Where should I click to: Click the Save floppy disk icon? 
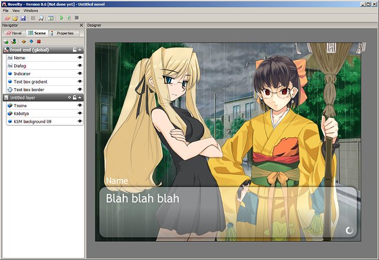23,18
